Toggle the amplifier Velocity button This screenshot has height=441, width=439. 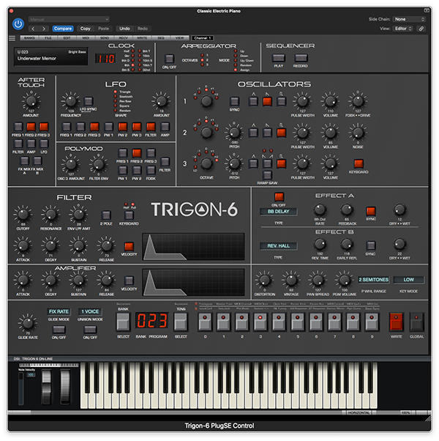129,281
